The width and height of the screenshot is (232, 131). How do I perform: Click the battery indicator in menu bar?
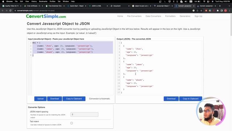[198, 1]
